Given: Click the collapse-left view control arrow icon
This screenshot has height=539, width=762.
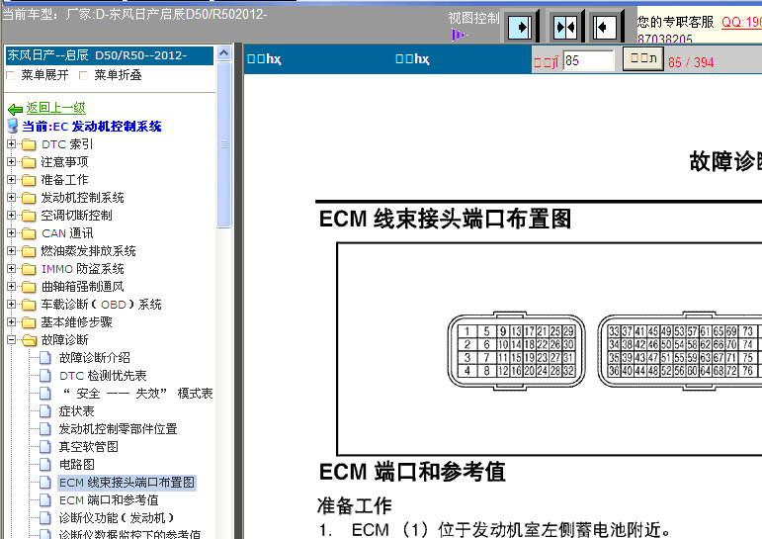Looking at the screenshot, I should pos(605,27).
